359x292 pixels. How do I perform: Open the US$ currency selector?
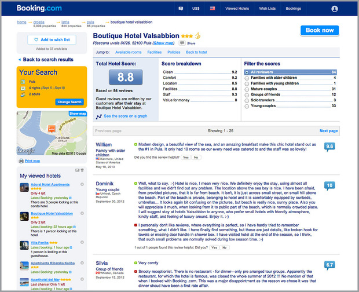pyautogui.click(x=196, y=9)
